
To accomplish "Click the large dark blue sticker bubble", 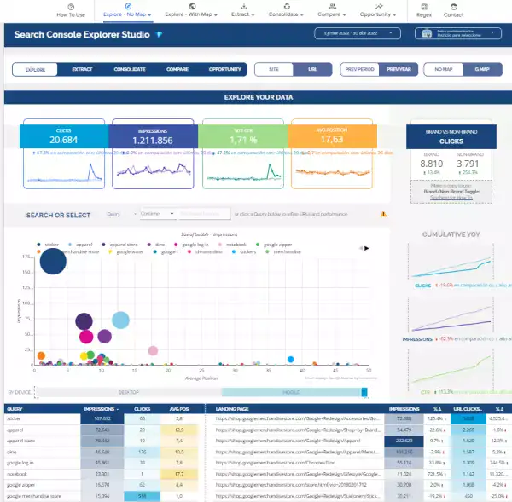I will point(53,262).
